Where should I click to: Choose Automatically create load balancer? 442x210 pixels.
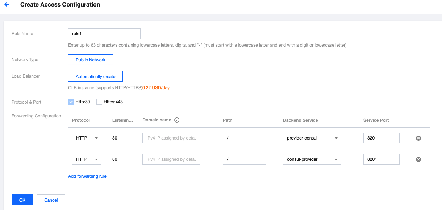95,77
